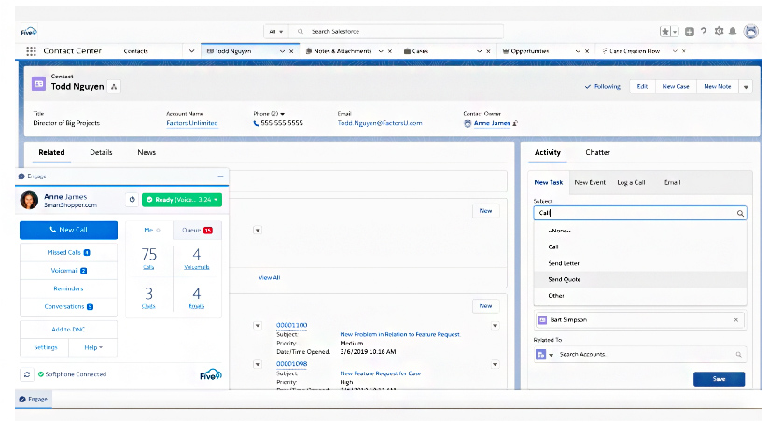The width and height of the screenshot is (769, 422).
Task: Start a New Call in the softphone
Action: pyautogui.click(x=68, y=230)
